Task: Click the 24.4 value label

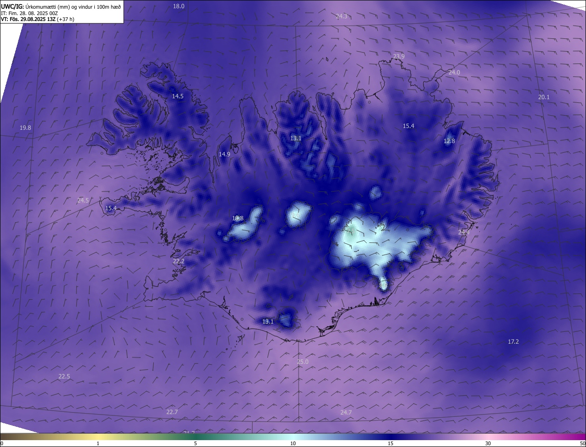Action: pos(464,232)
